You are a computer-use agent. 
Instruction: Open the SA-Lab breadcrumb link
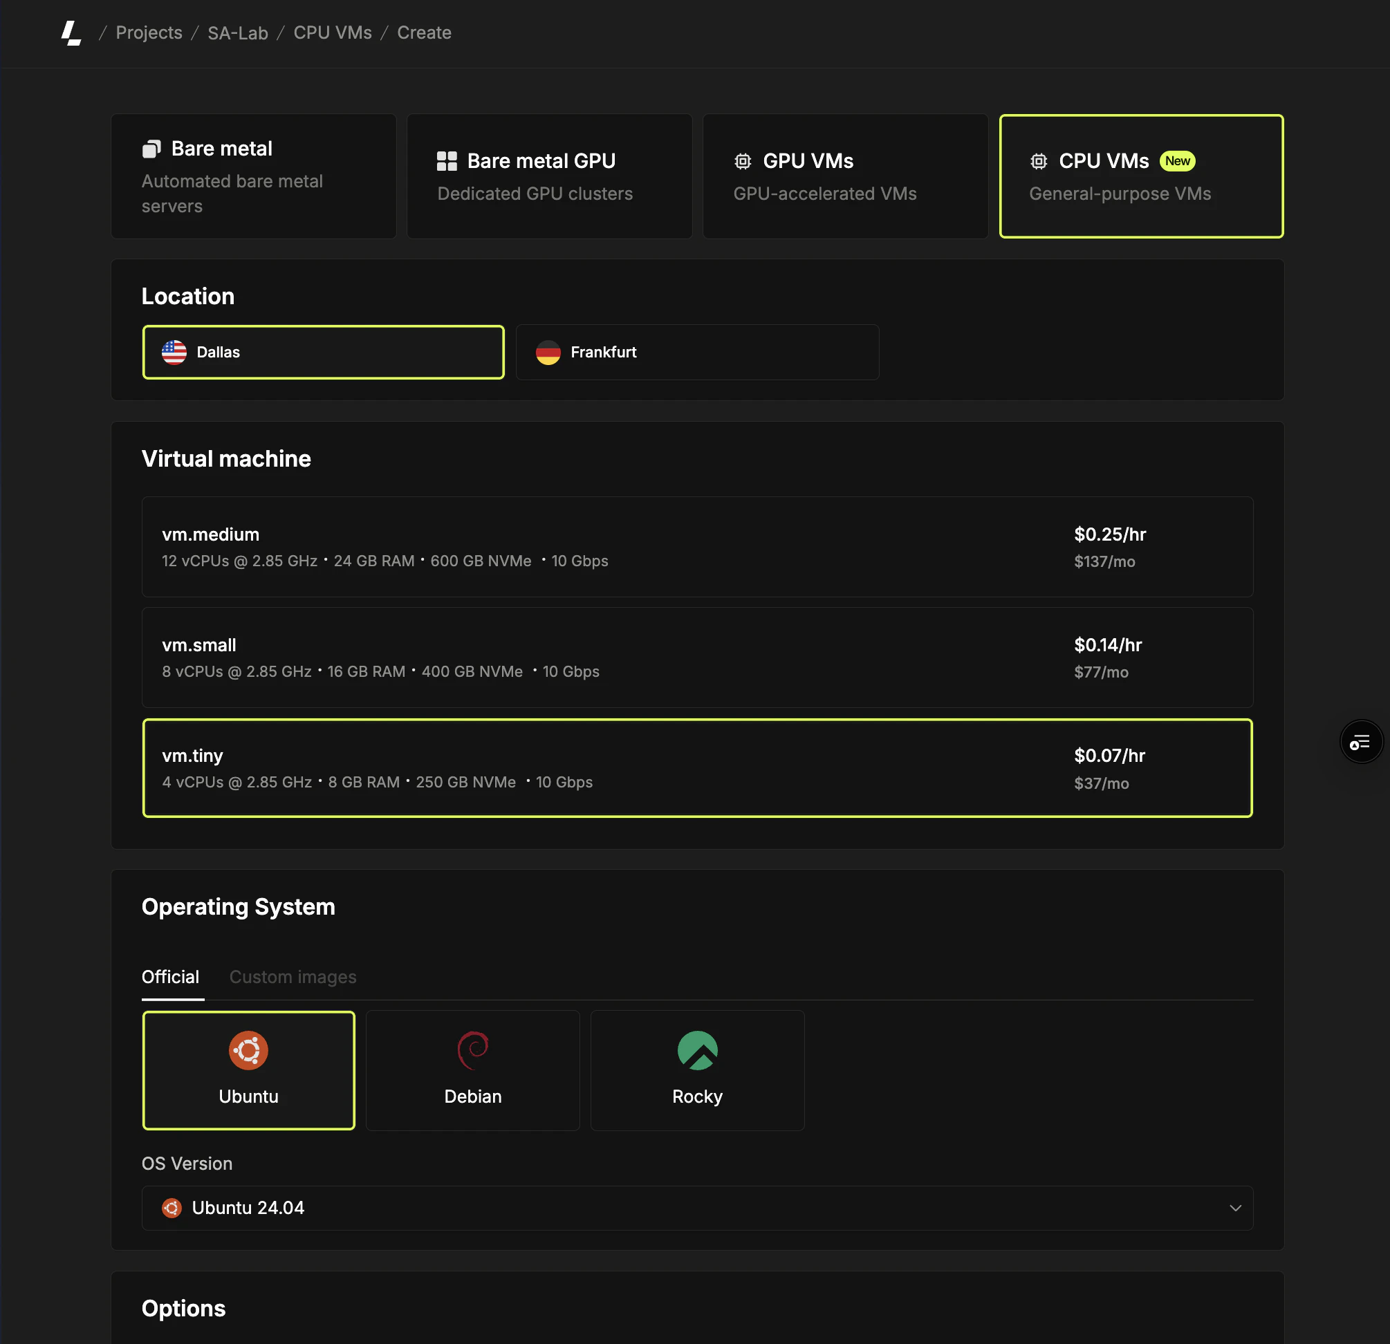pyautogui.click(x=238, y=32)
